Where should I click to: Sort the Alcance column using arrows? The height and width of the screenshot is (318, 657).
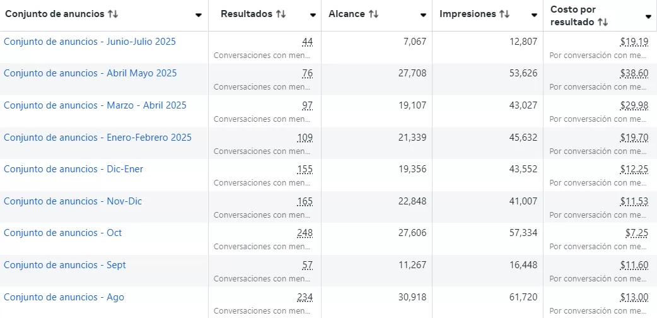click(373, 14)
